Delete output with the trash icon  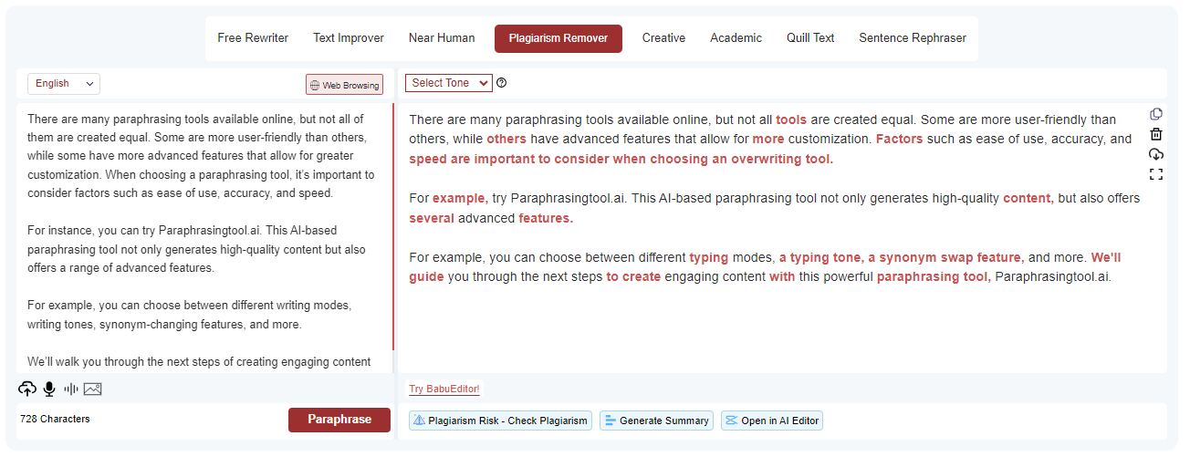(1156, 134)
